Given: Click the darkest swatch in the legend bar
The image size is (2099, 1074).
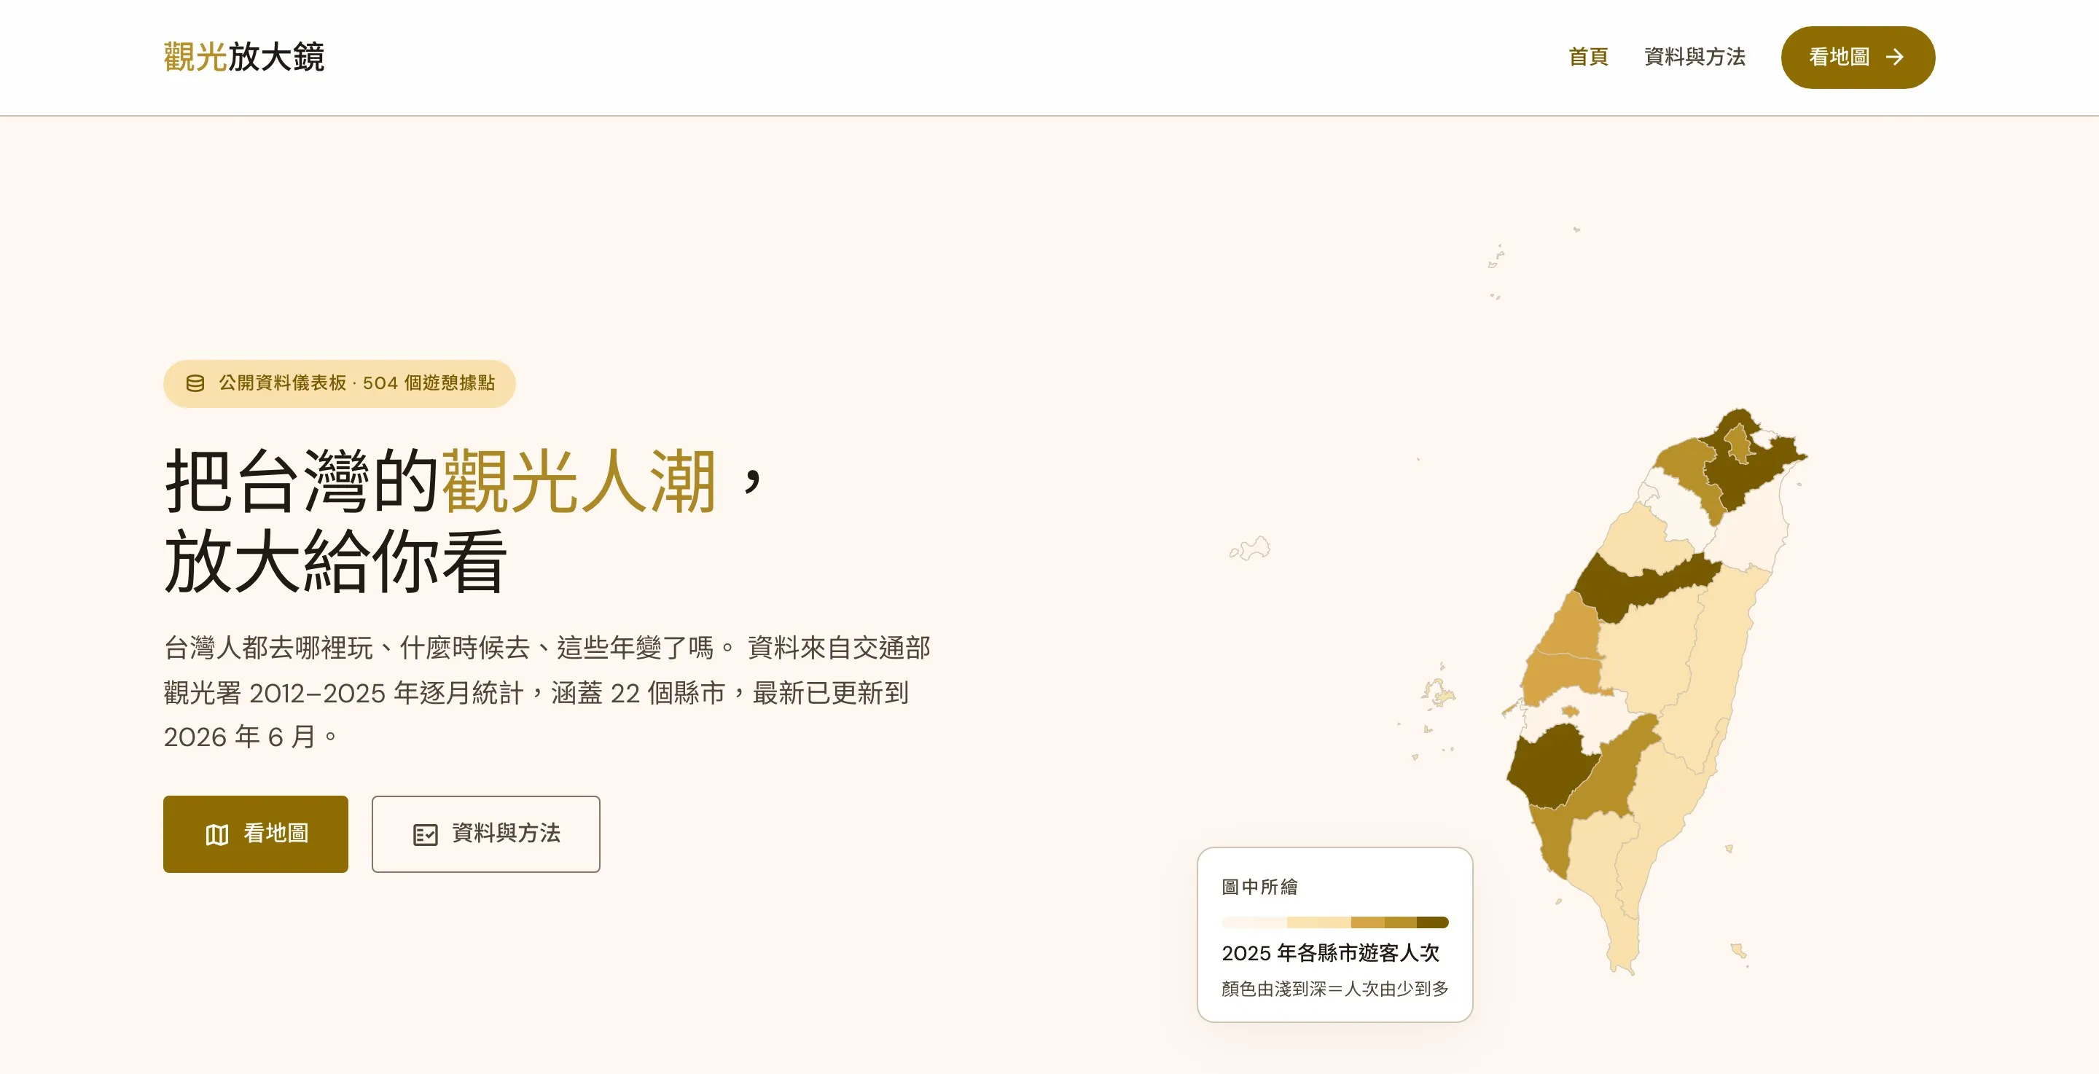Looking at the screenshot, I should tap(1431, 922).
